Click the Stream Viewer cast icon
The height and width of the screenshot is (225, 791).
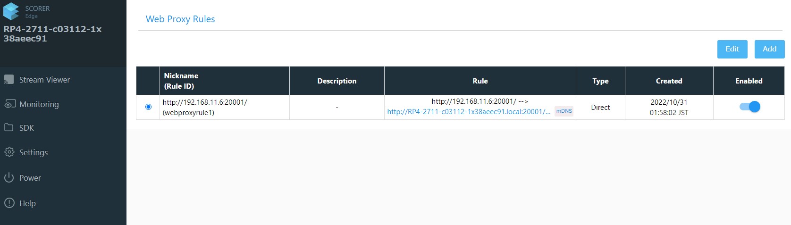coord(9,80)
